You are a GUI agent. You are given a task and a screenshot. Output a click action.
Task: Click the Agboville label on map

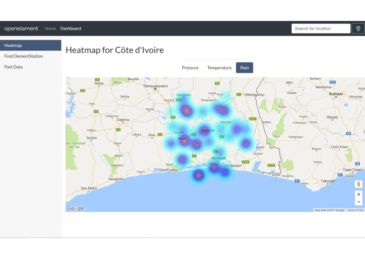tap(207, 131)
